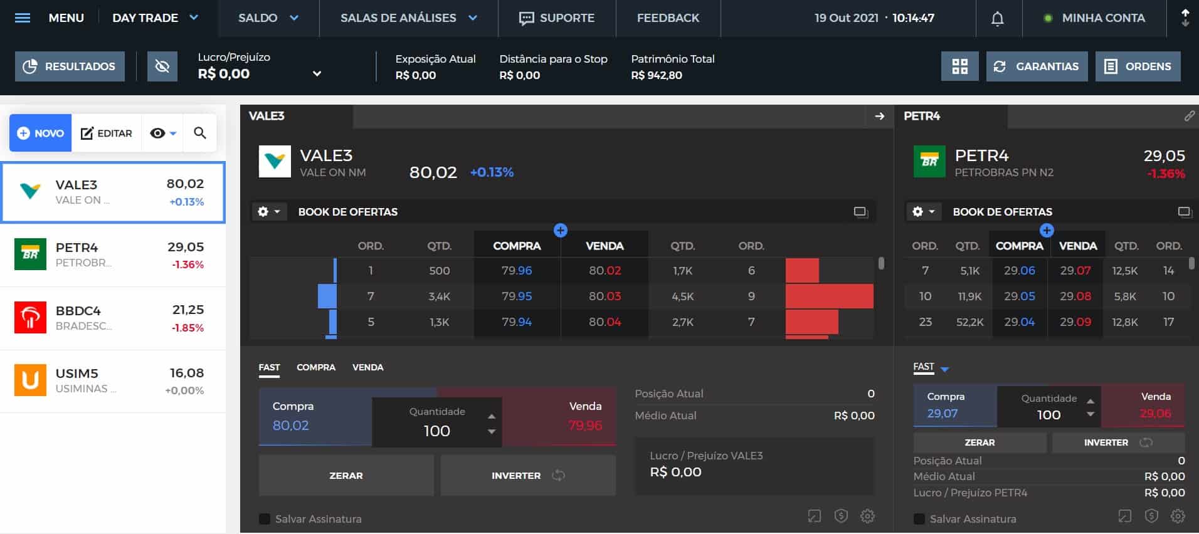1199x534 pixels.
Task: Click PETR4 Compra 29,07 fast buy
Action: pos(955,405)
